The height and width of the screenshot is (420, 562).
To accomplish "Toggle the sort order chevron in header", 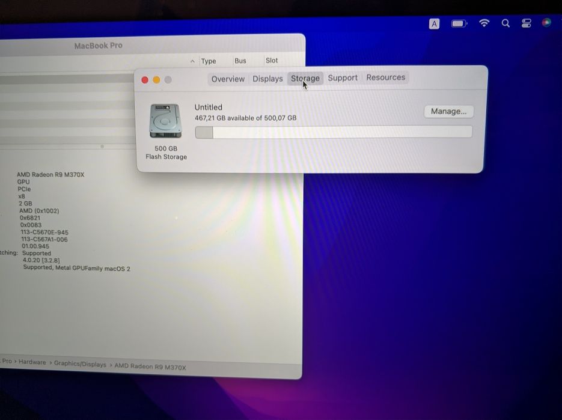I will tap(192, 61).
